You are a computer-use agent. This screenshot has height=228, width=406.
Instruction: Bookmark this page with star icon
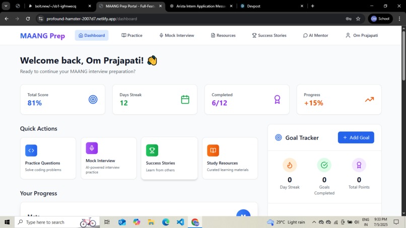(358, 19)
